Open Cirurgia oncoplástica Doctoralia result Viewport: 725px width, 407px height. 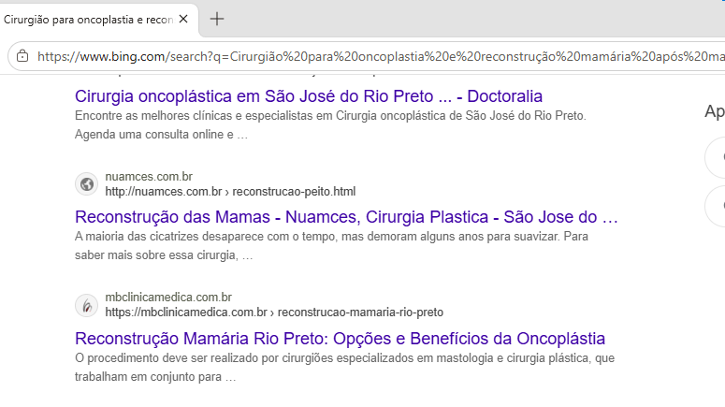[309, 96]
